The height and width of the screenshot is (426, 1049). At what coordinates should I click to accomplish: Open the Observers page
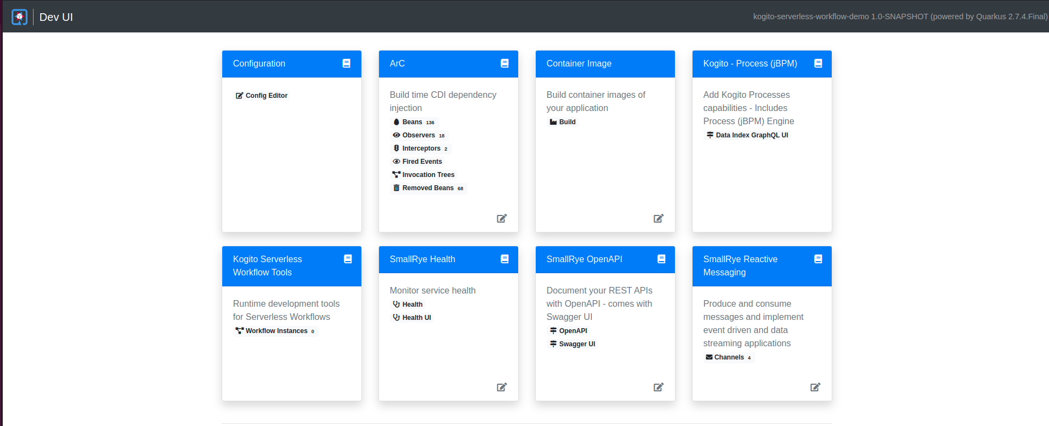tap(419, 135)
